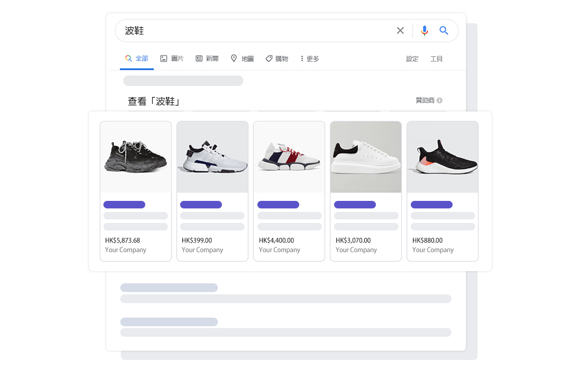Screen dimensions: 581x371
Task: Switch to the 圖片 tab
Action: click(172, 59)
